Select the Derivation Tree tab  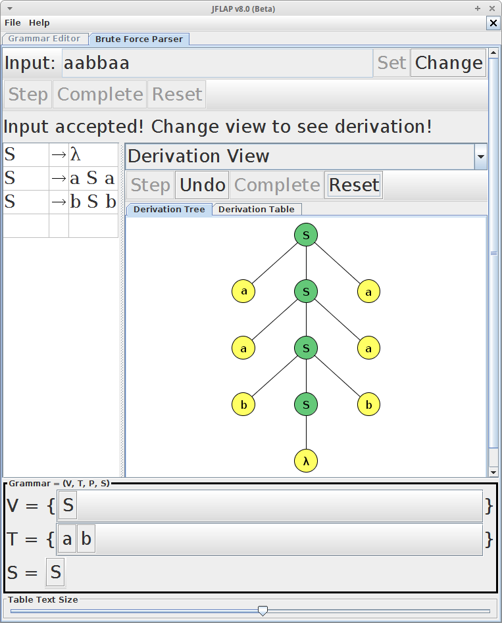click(169, 209)
